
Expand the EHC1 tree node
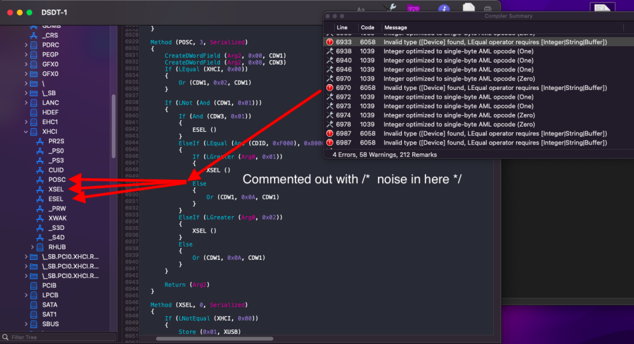(x=26, y=122)
